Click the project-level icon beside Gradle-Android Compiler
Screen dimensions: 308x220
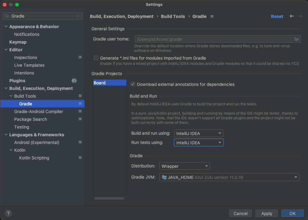point(80,111)
